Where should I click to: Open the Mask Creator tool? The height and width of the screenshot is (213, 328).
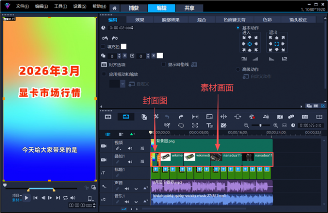click(x=181, y=125)
